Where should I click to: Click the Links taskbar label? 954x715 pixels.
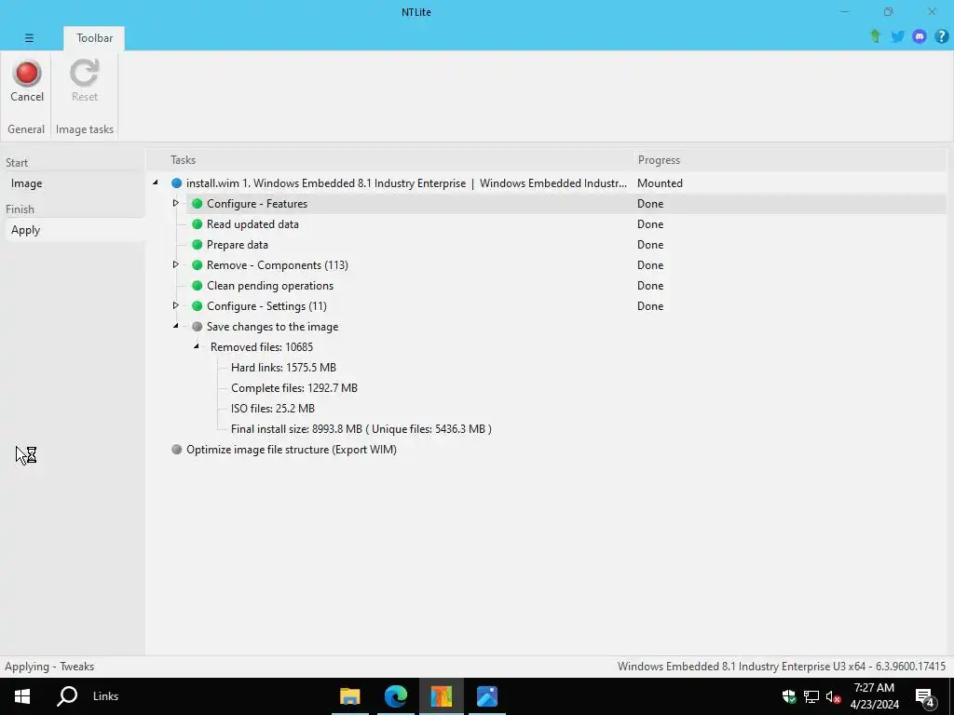tap(106, 696)
